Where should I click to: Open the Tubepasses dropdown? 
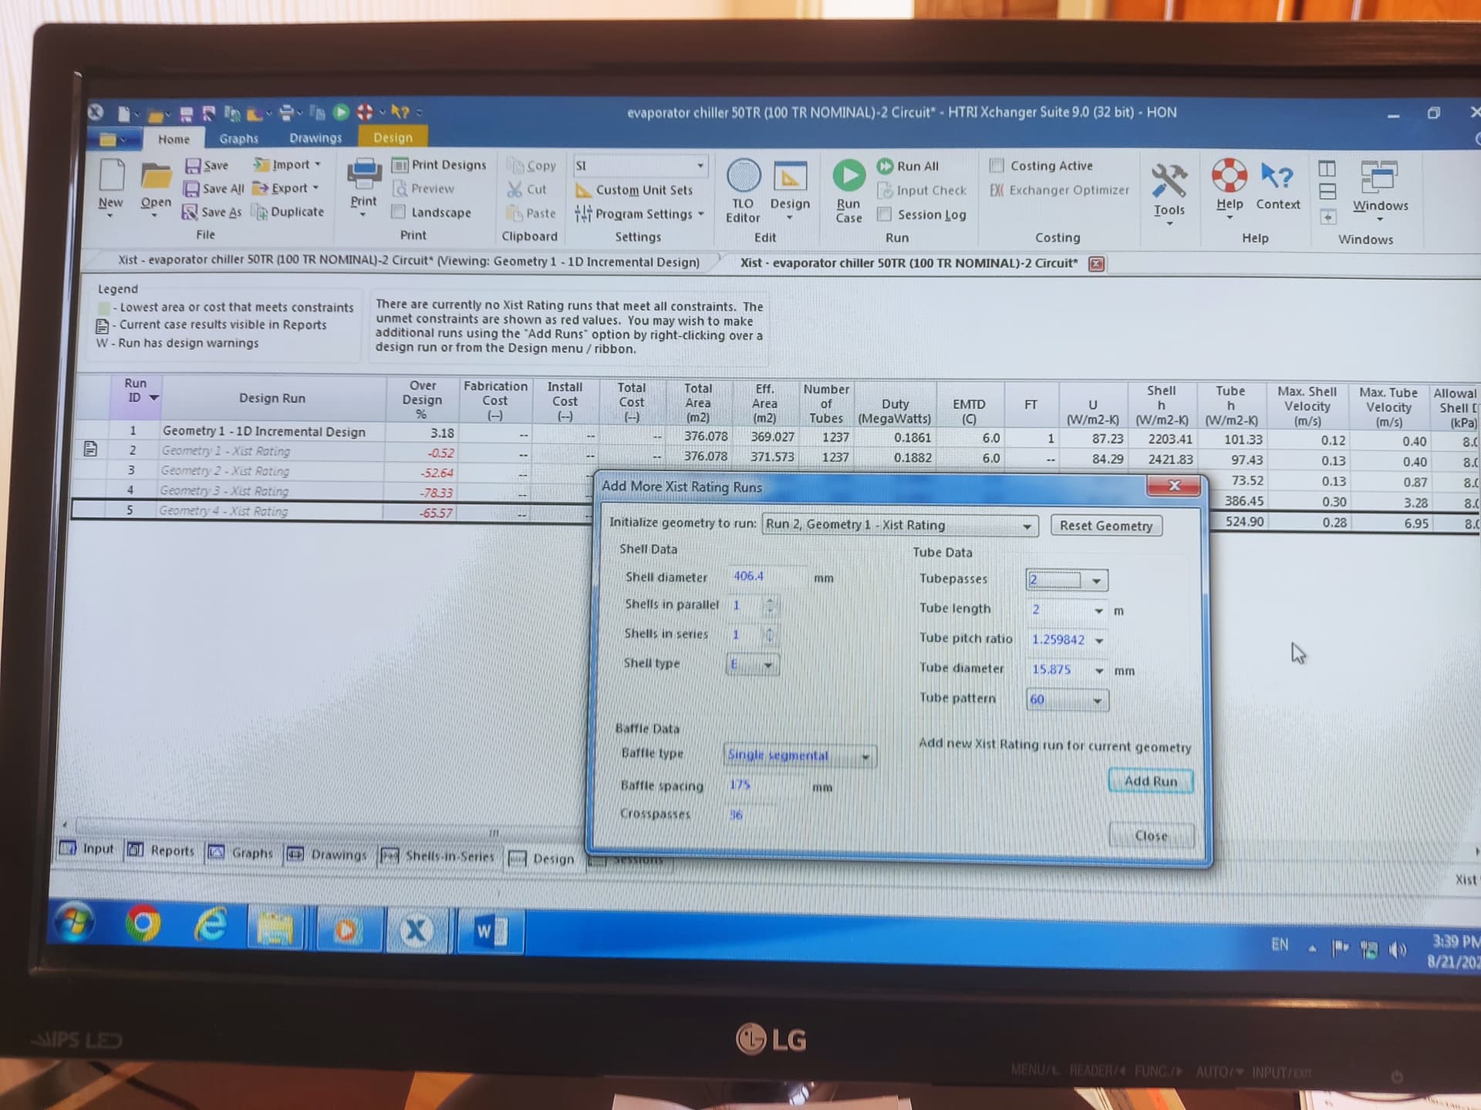pyautogui.click(x=1096, y=580)
